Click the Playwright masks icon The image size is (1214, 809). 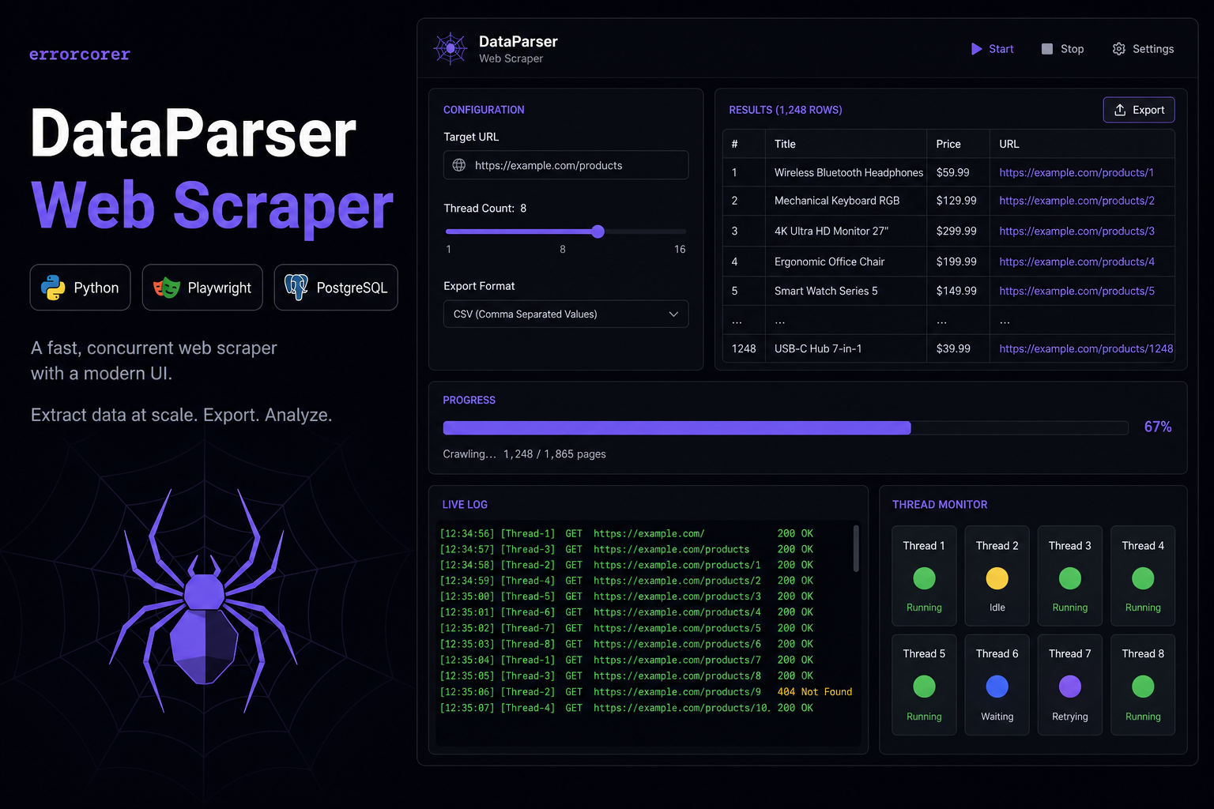pos(167,288)
